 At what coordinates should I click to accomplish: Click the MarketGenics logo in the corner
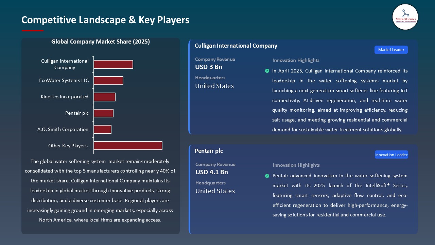(x=405, y=17)
